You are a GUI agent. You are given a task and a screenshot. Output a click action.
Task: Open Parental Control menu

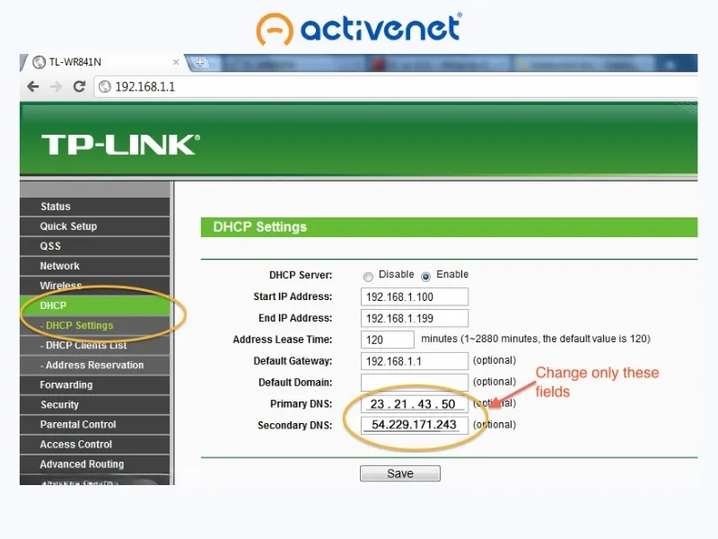(95, 424)
